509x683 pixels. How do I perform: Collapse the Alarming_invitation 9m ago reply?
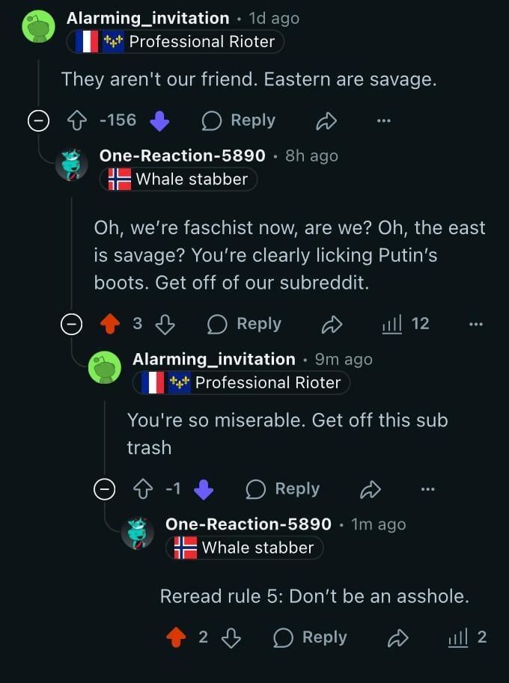(x=104, y=489)
